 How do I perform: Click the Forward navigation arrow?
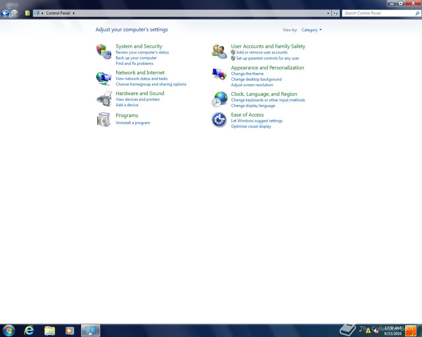click(x=14, y=13)
